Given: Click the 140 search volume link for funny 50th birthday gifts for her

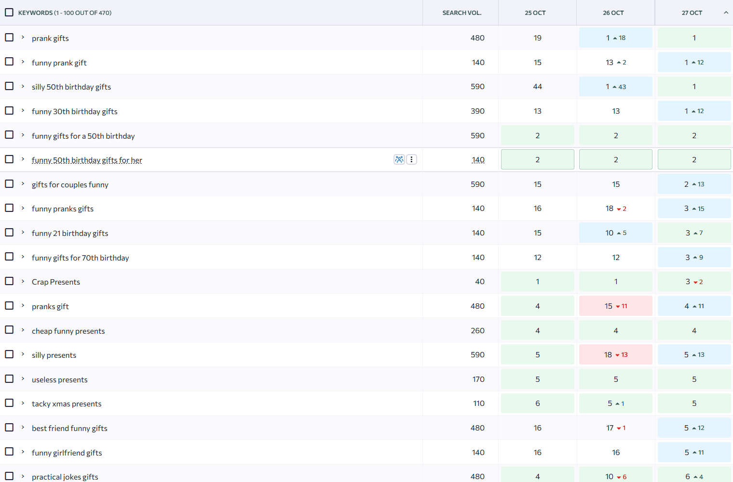Looking at the screenshot, I should click(x=478, y=160).
